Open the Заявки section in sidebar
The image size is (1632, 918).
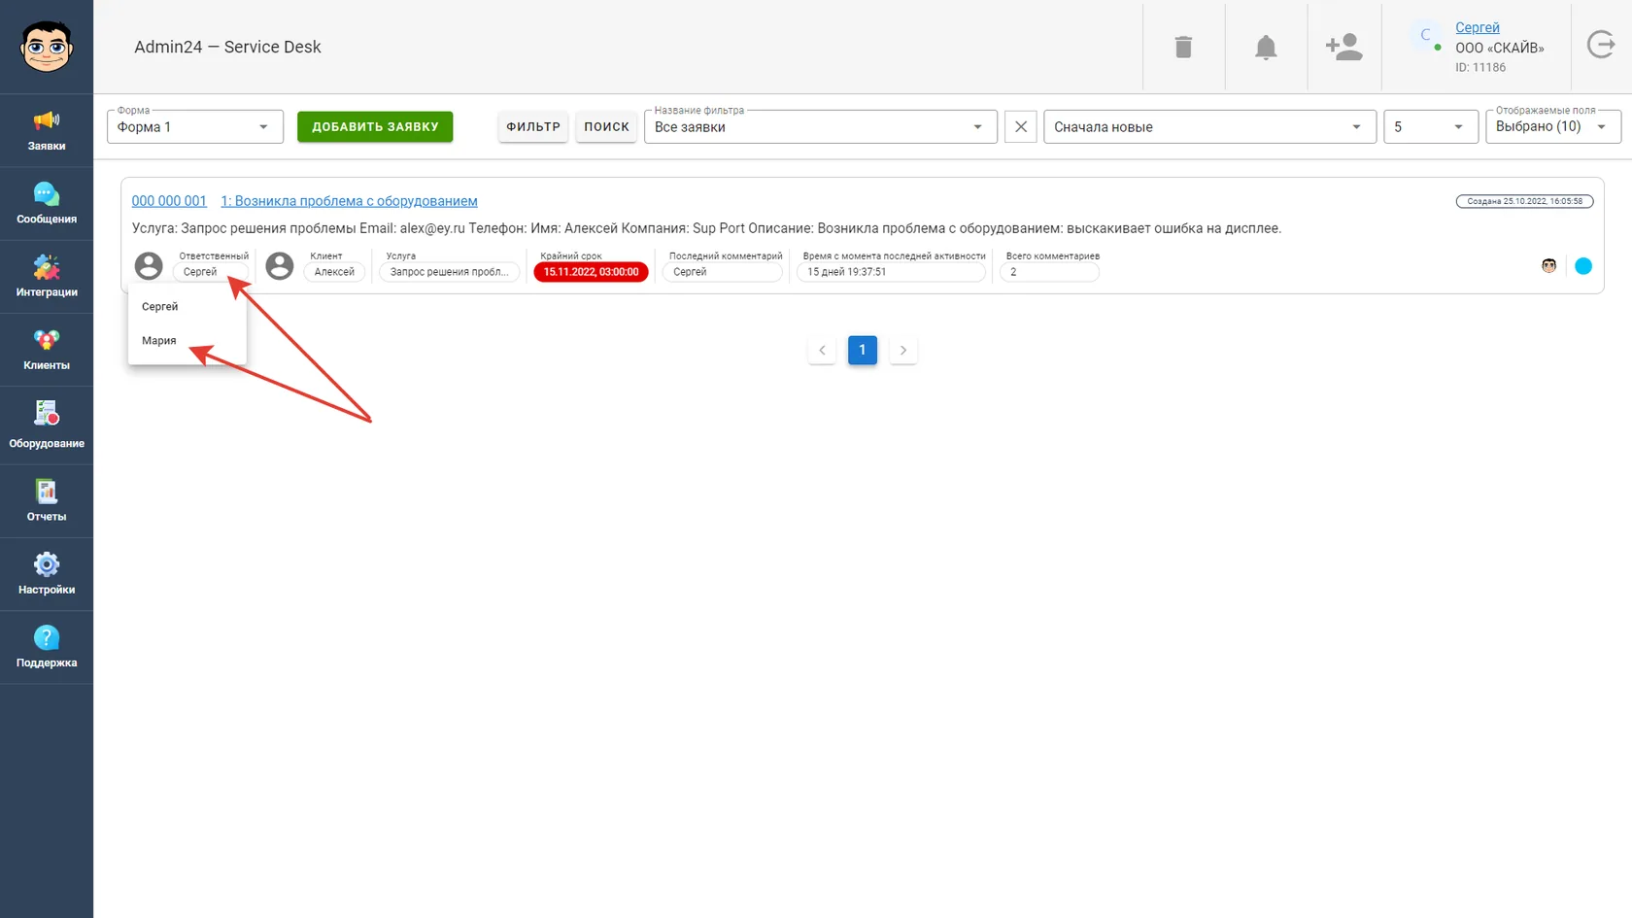pos(47,131)
